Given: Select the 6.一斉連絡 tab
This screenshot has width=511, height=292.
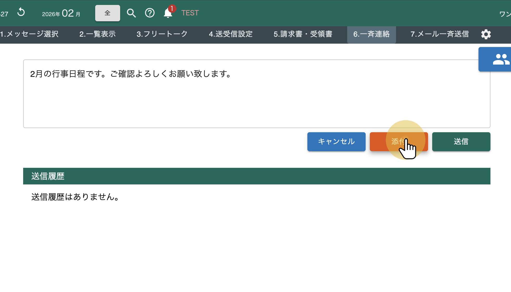Looking at the screenshot, I should pyautogui.click(x=371, y=34).
